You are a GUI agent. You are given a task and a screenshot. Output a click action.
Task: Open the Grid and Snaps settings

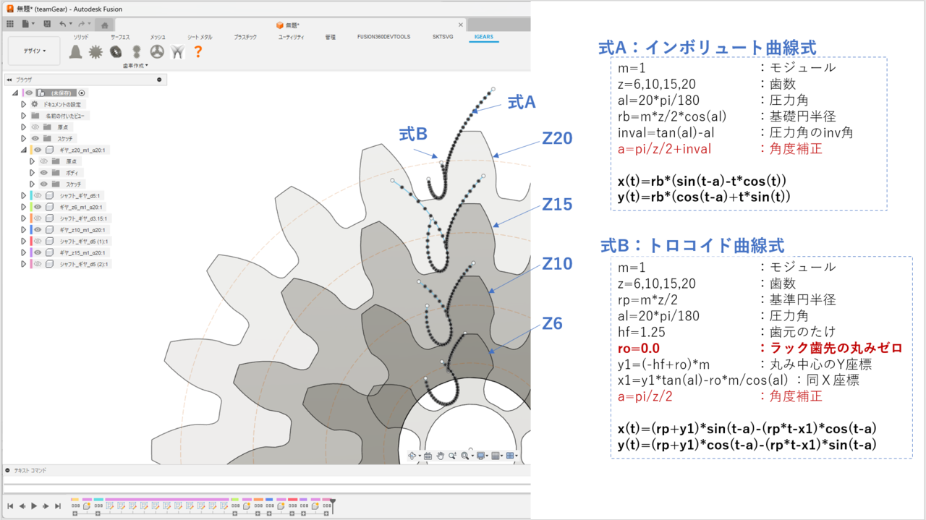pyautogui.click(x=497, y=456)
